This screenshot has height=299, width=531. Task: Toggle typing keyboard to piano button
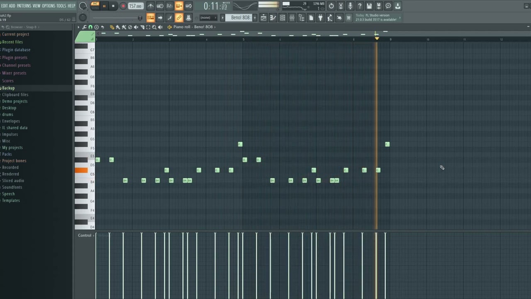[151, 18]
